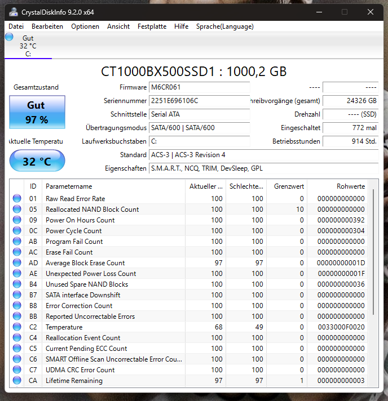388x401 pixels.
Task: Click raw value 000000000392
Action: click(x=341, y=220)
